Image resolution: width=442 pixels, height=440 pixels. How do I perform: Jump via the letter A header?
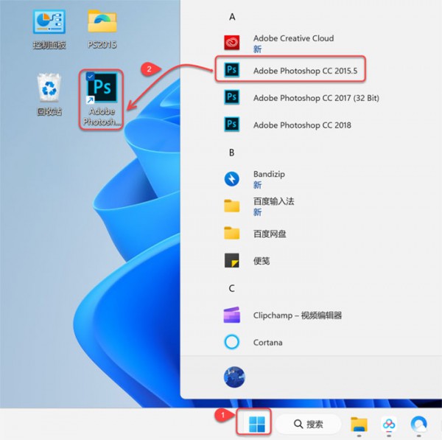point(232,17)
